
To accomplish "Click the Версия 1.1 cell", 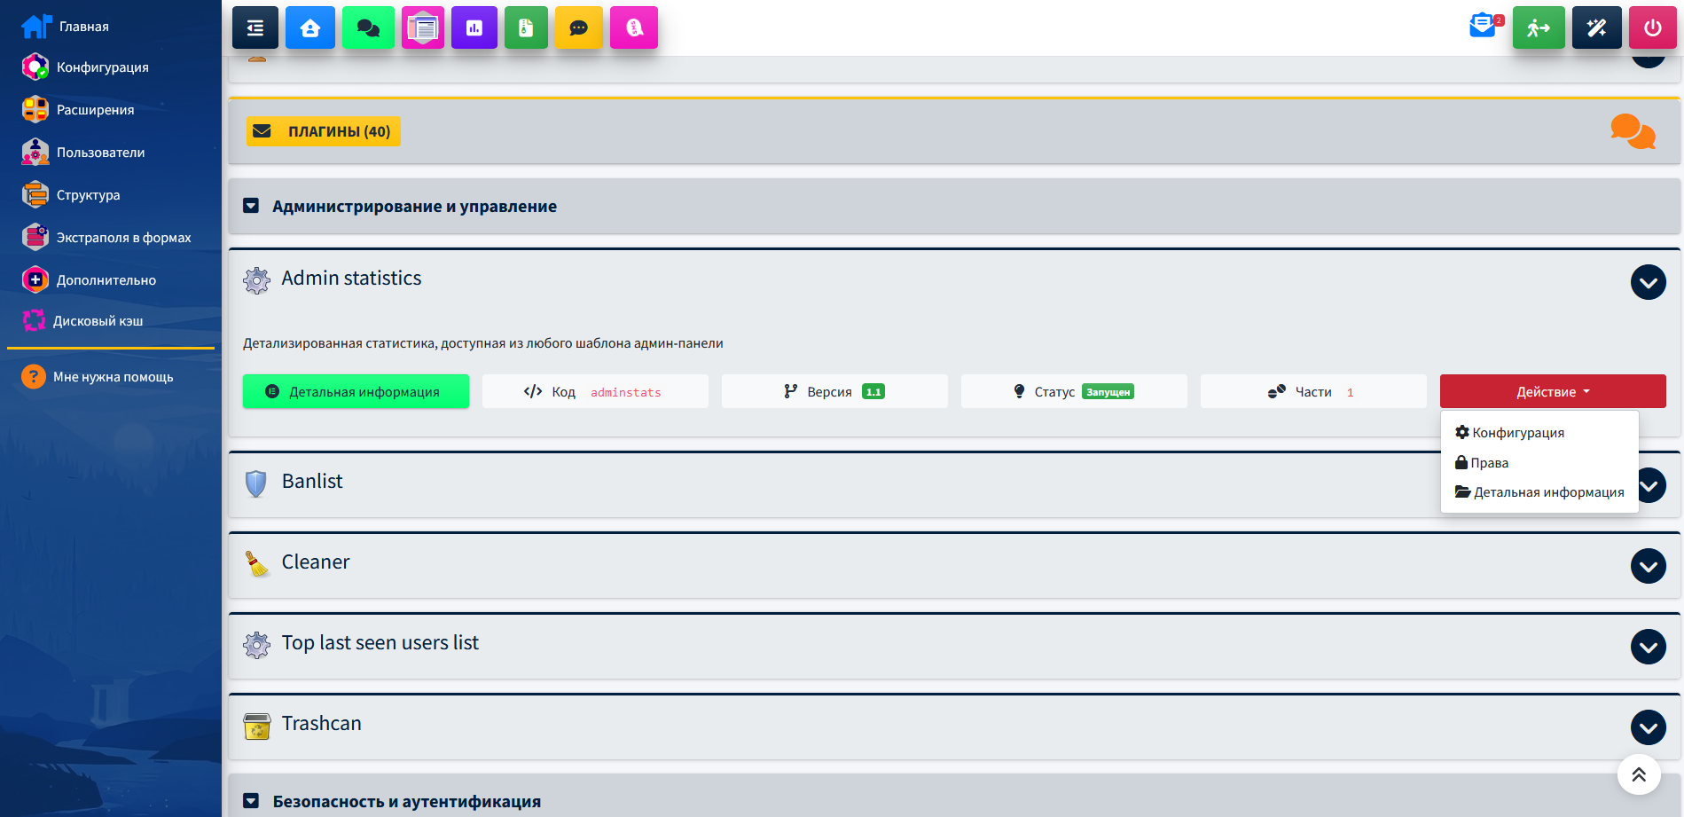I will (x=834, y=391).
